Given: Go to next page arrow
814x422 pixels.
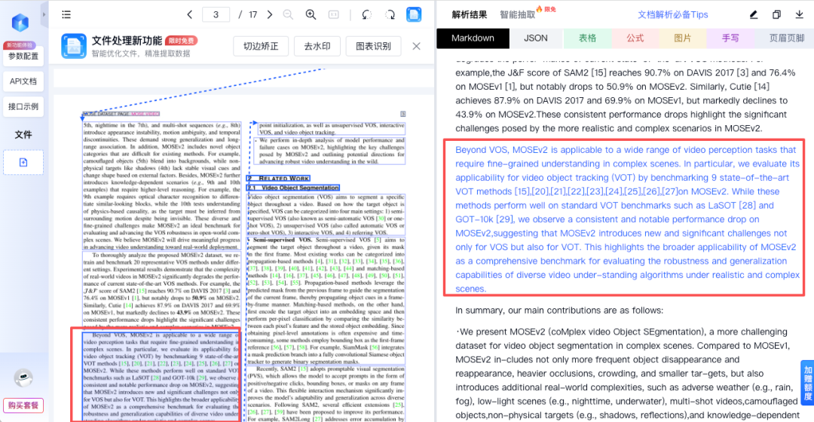Looking at the screenshot, I should (x=269, y=14).
